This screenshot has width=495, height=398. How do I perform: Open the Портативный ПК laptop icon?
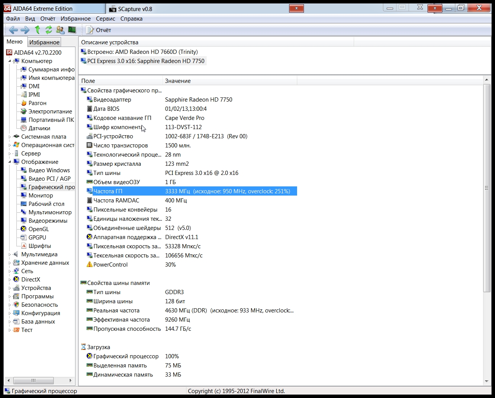pos(24,120)
